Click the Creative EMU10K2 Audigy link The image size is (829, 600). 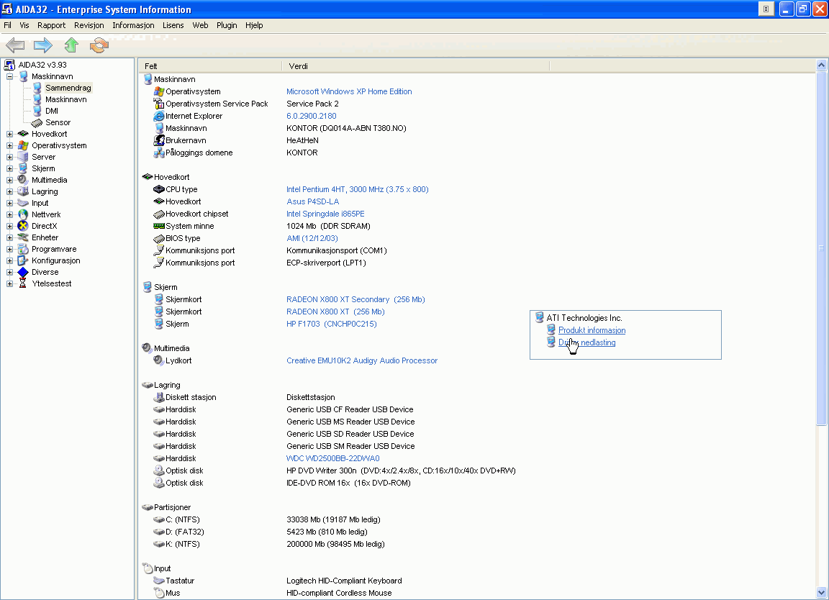(362, 360)
